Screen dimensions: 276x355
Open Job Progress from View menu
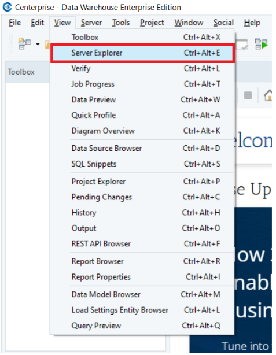tap(142, 84)
